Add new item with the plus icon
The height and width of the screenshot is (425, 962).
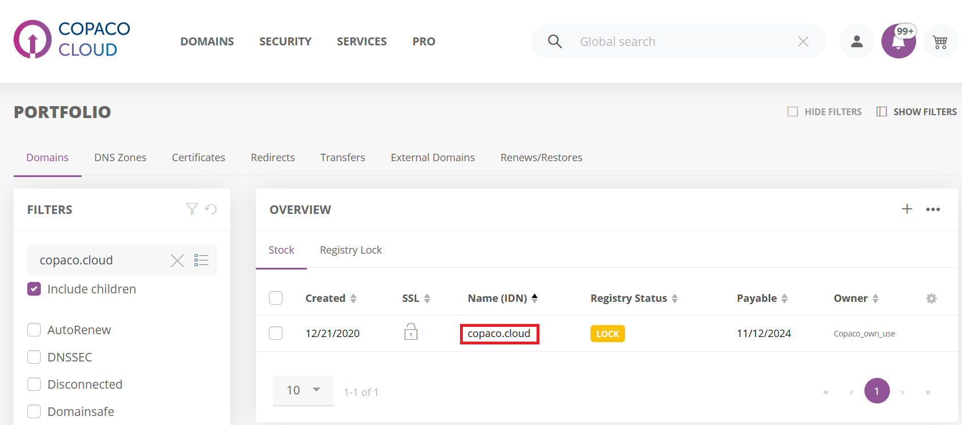(907, 209)
